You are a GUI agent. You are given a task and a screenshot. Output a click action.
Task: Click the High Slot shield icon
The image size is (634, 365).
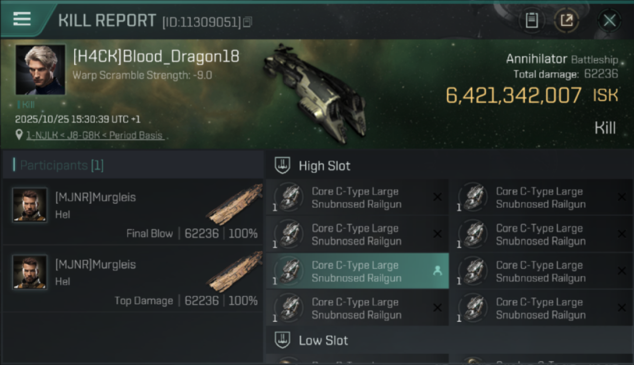282,165
